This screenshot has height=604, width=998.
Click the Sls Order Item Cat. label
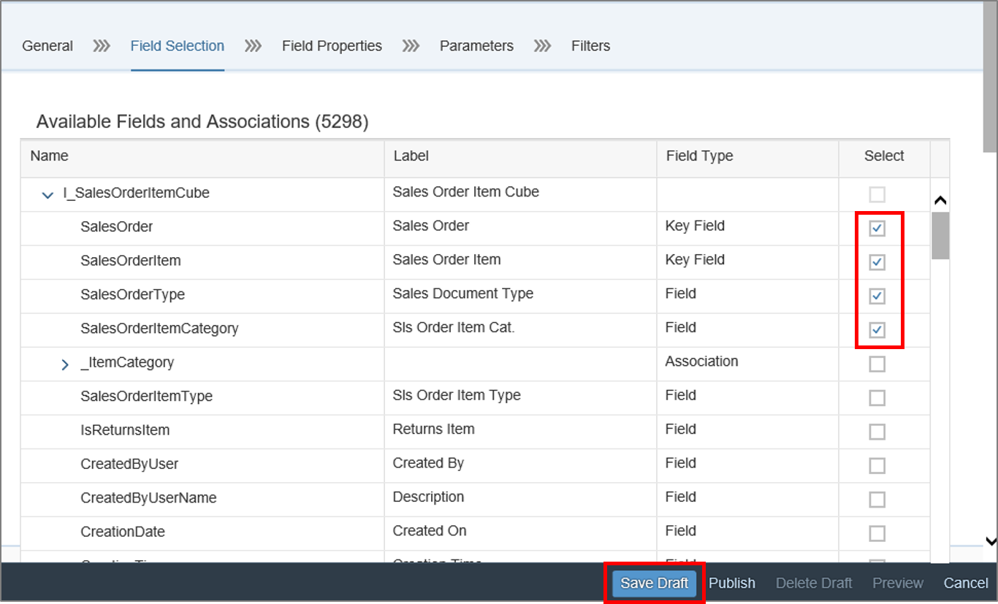pos(454,328)
